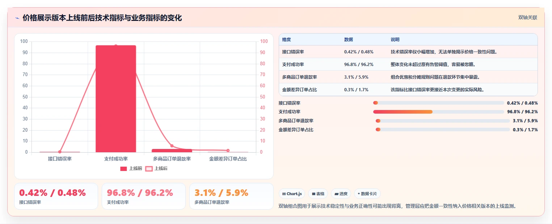
Task: Click the 表格 tag
Action: pyautogui.click(x=318, y=194)
